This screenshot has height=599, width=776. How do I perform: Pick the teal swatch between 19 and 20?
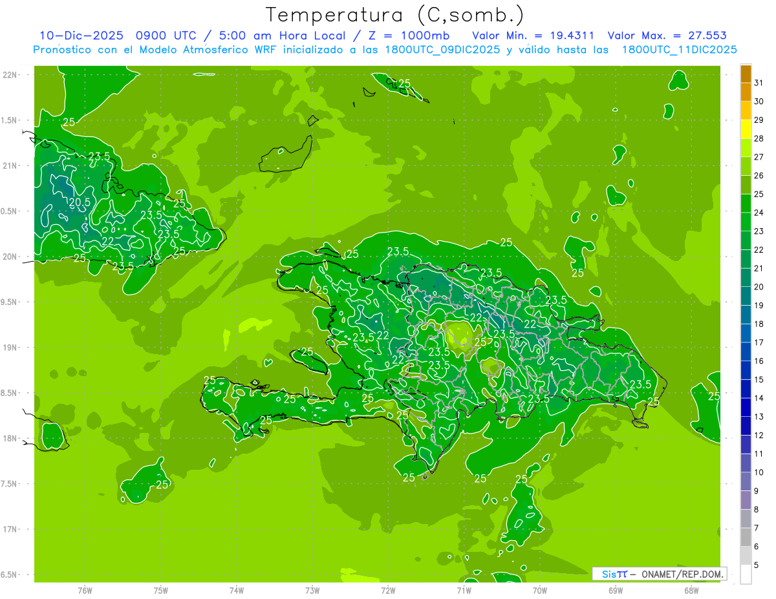click(x=746, y=297)
